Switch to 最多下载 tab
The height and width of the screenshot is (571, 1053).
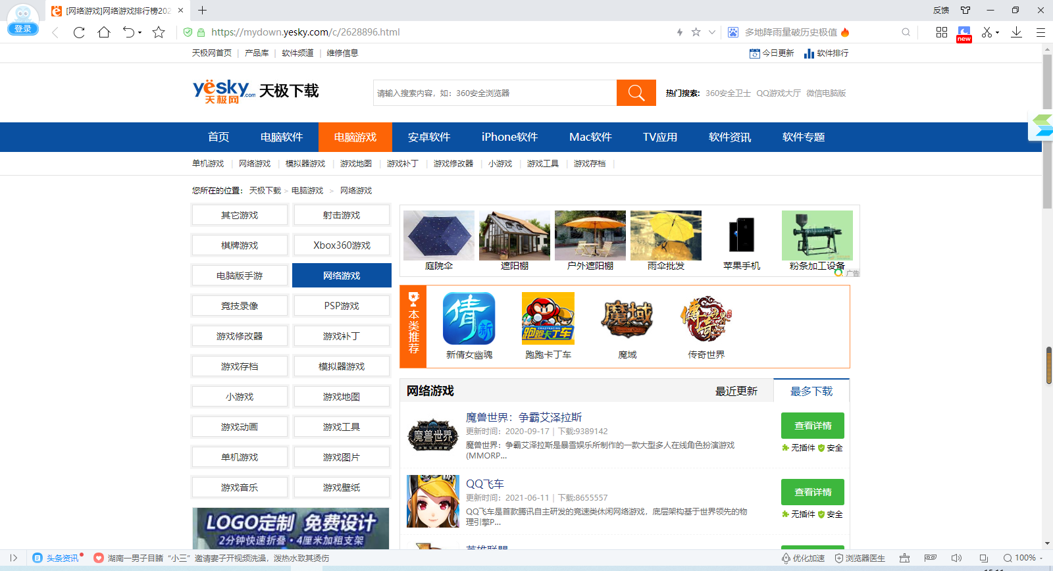tap(811, 391)
